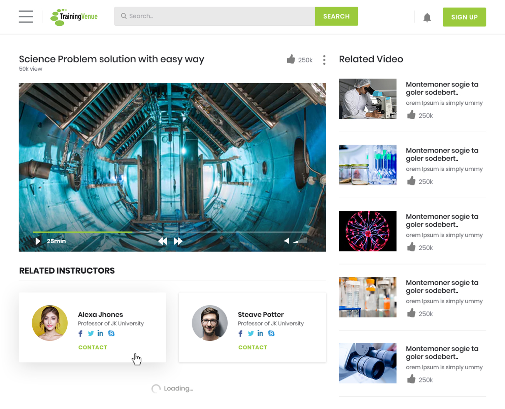Adjust the video volume slider
505x409 pixels.
pos(300,241)
